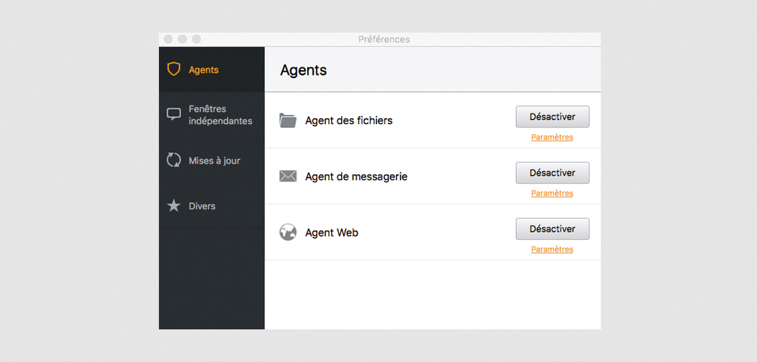
Task: Close the Préférences window
Action: pos(168,39)
